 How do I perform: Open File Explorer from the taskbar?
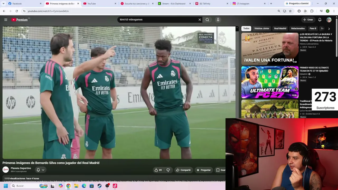click(x=76, y=186)
